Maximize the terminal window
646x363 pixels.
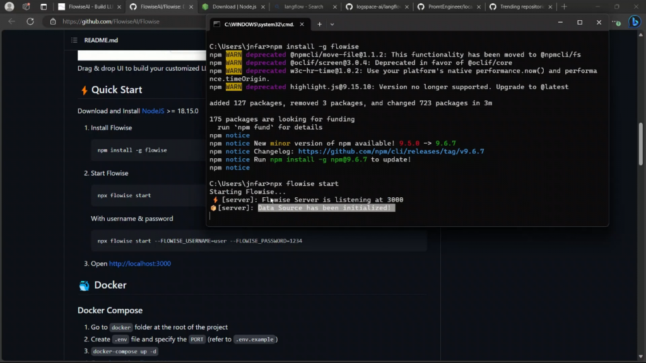[x=580, y=23]
